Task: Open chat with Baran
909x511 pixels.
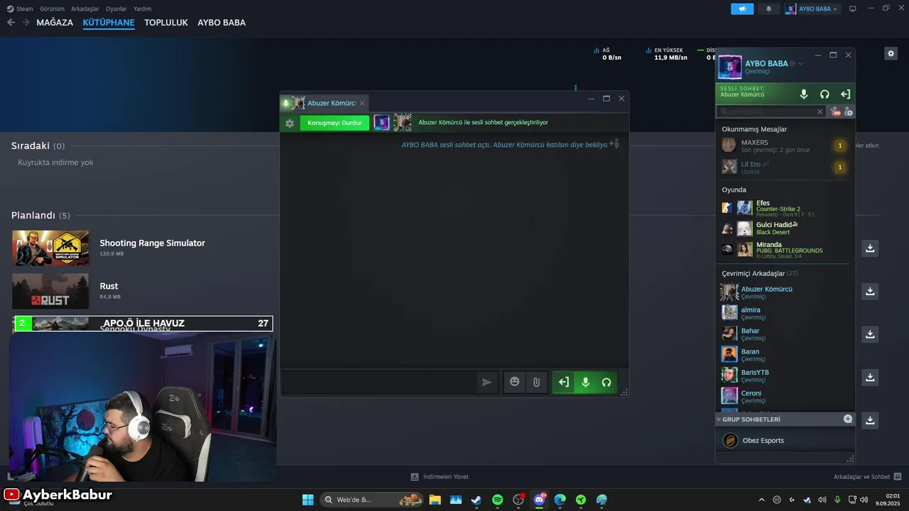Action: 785,354
